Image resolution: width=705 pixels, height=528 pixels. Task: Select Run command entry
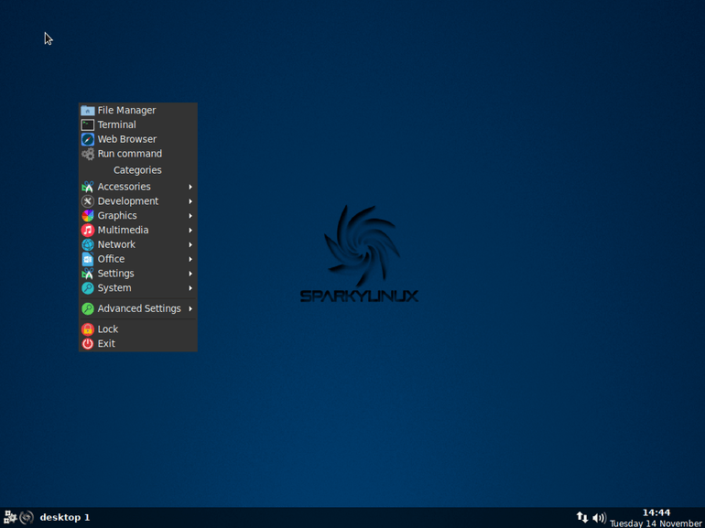129,155
